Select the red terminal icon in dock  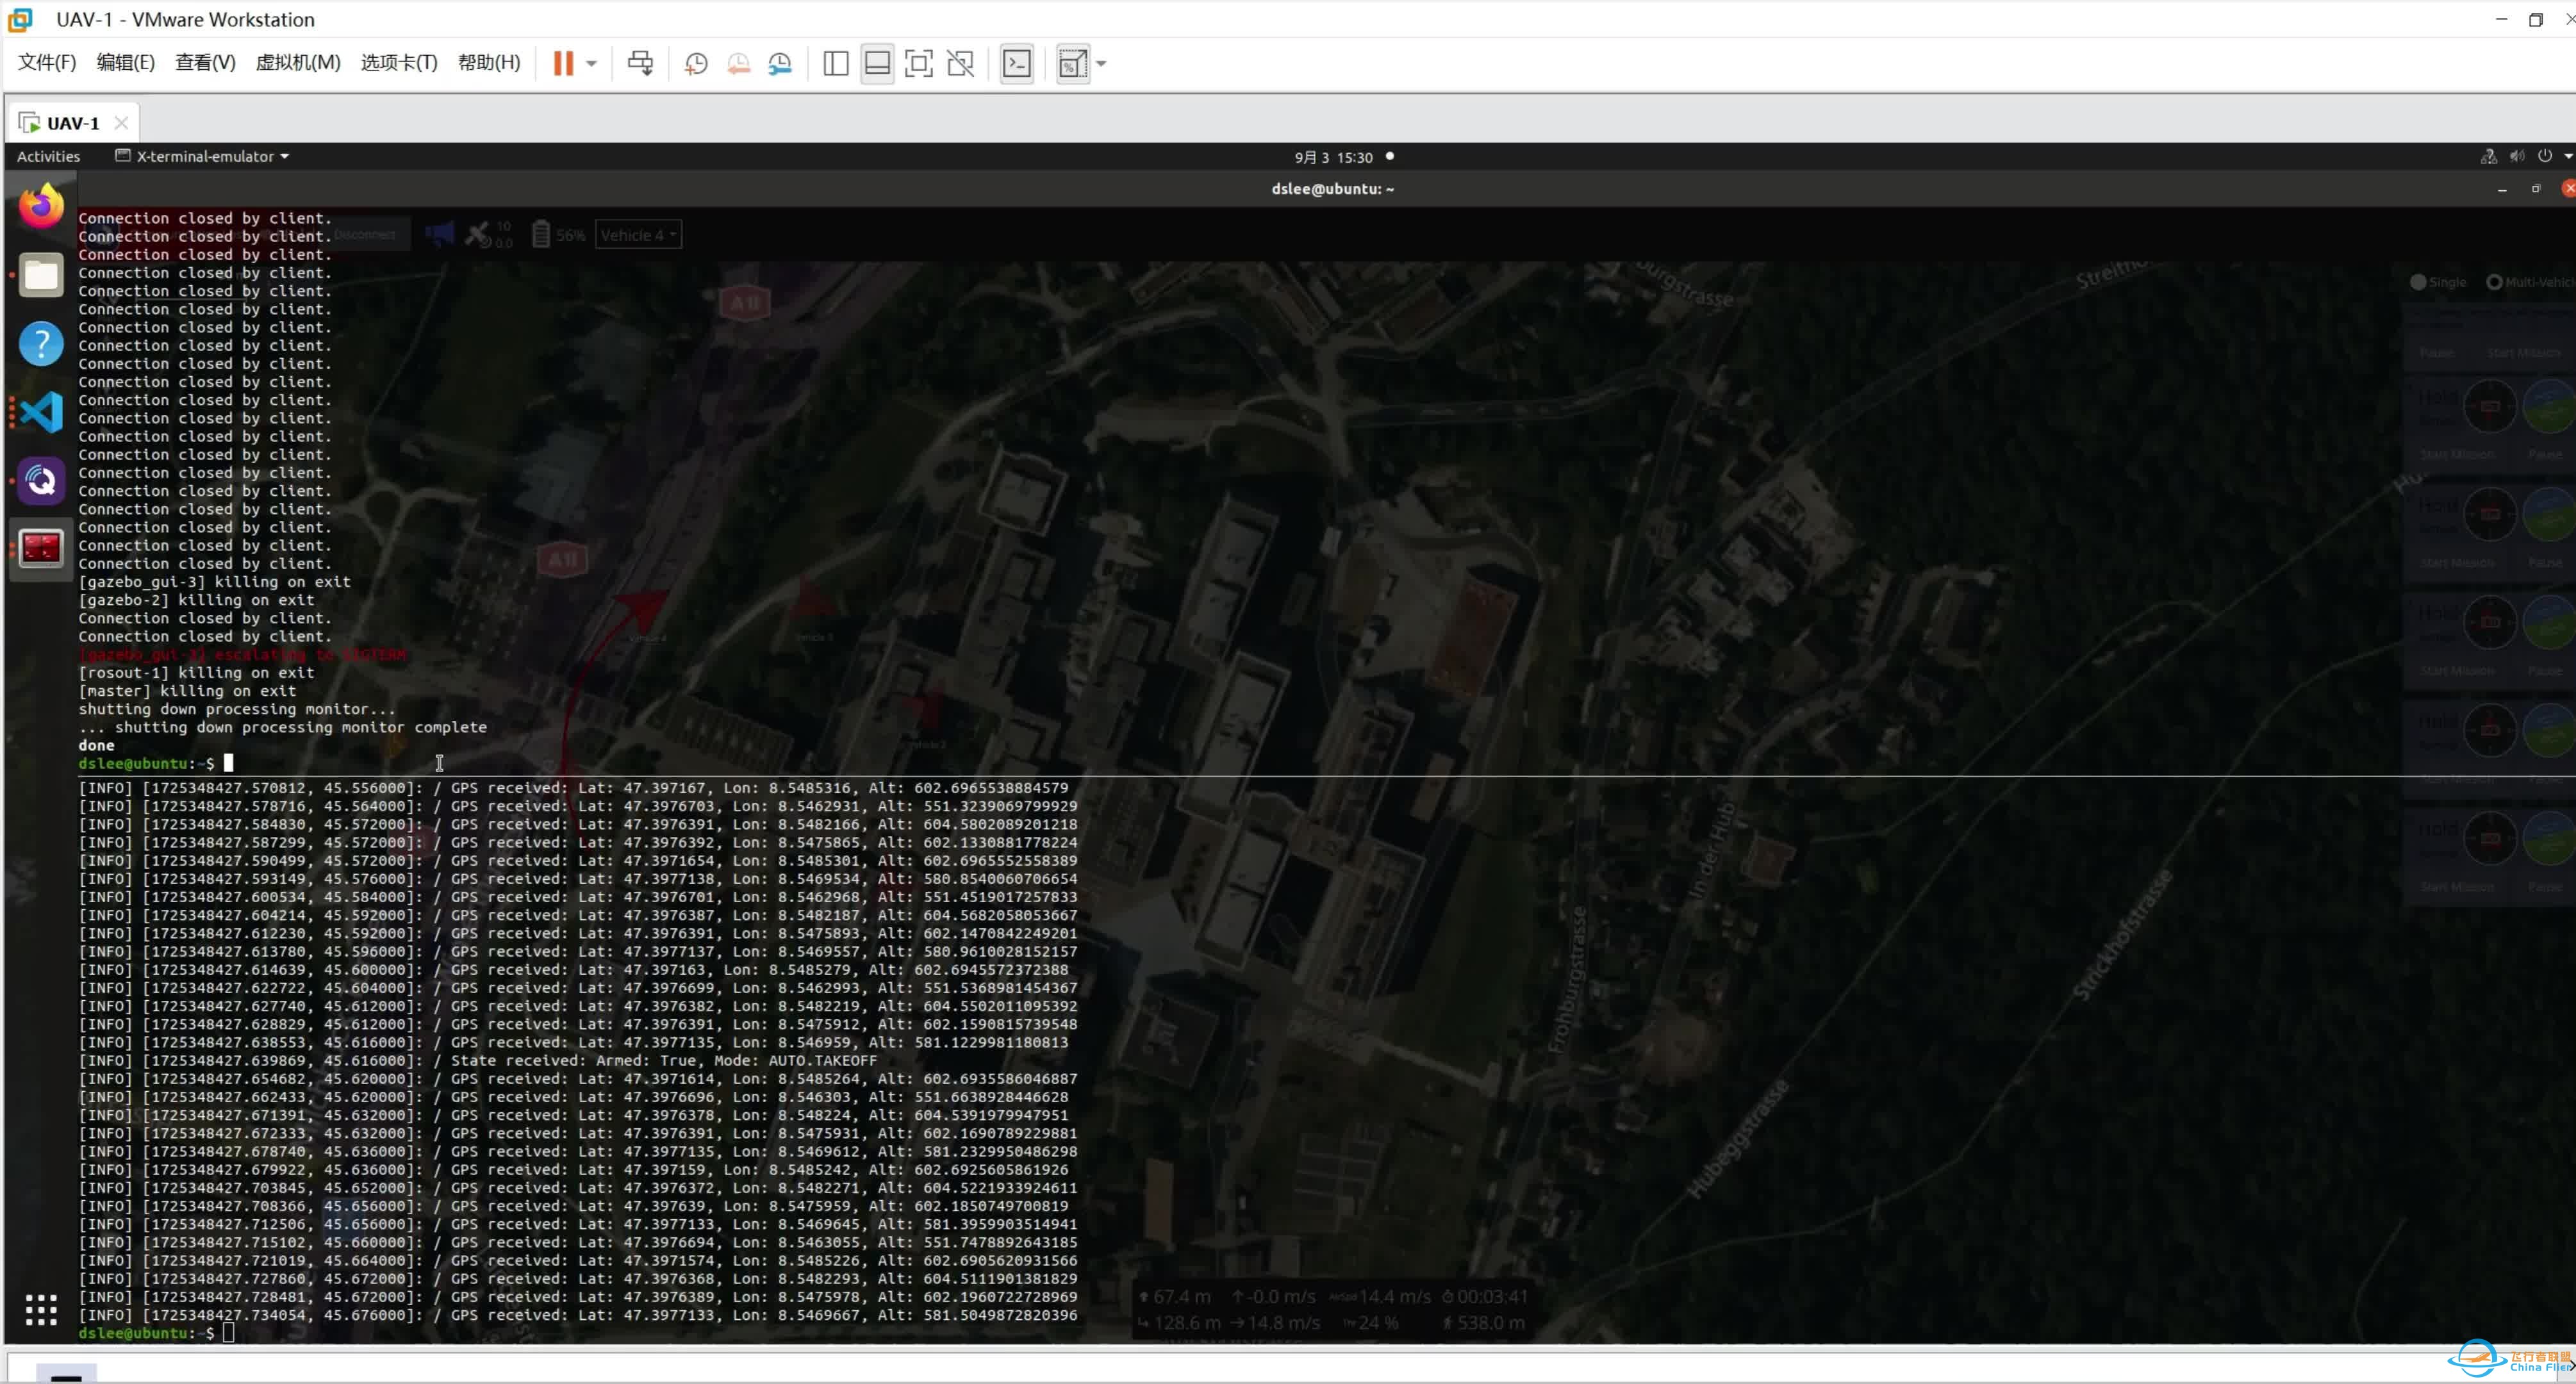tap(41, 549)
